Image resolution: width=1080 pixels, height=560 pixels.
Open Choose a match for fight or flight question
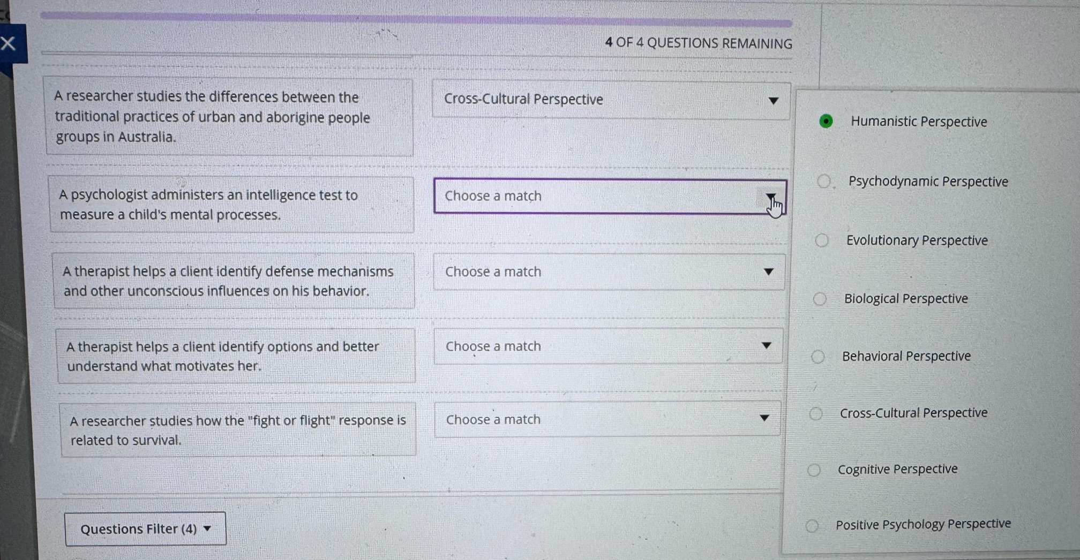tap(606, 419)
